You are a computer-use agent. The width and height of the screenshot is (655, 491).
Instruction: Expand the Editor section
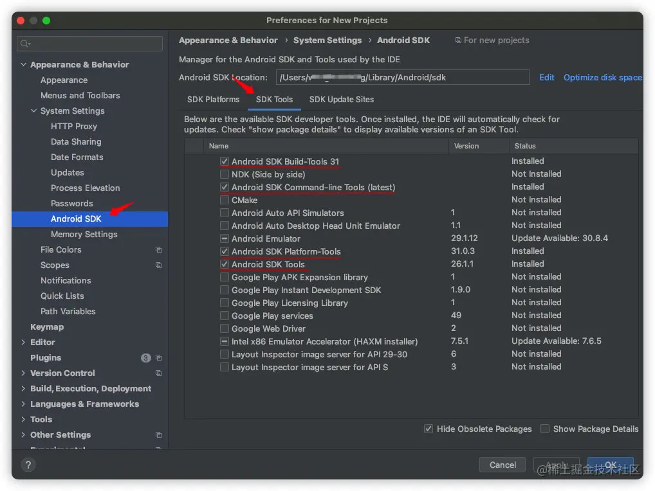(x=23, y=342)
